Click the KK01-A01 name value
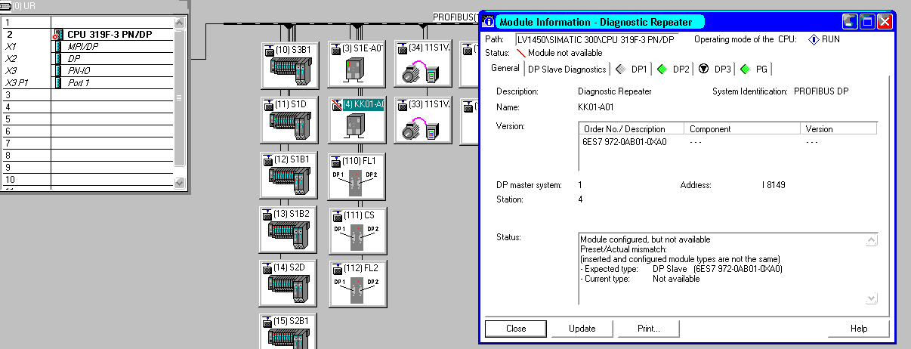911x349 pixels. pos(595,107)
